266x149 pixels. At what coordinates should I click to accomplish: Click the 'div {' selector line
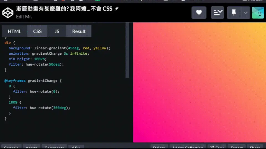pyautogui.click(x=10, y=43)
